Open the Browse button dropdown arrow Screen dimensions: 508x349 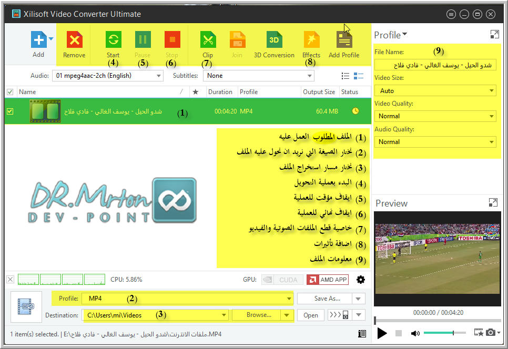point(287,315)
